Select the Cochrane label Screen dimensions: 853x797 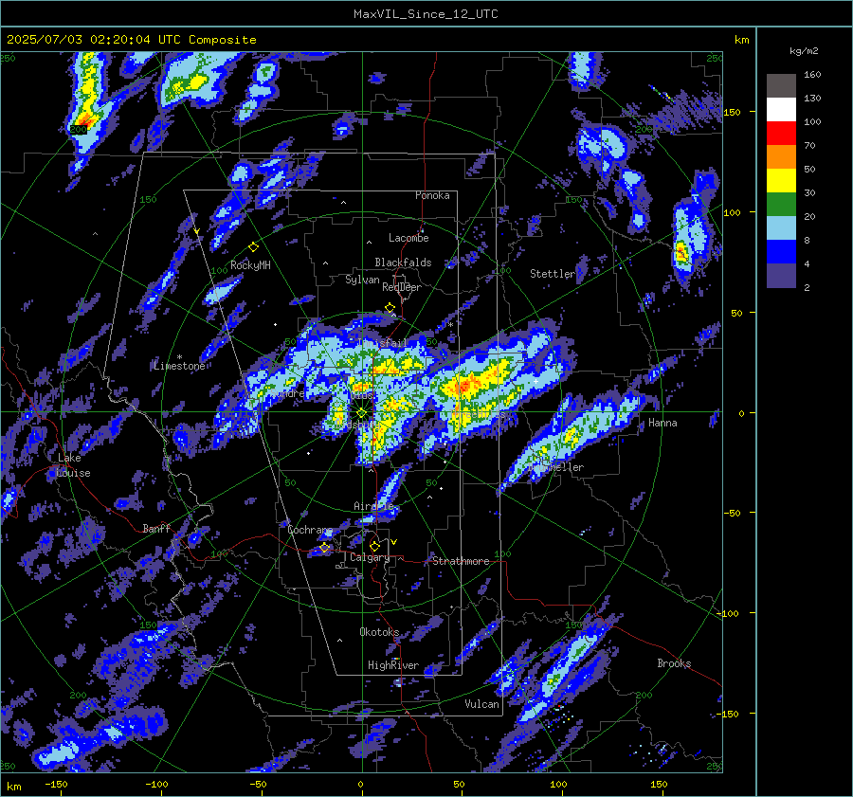tap(310, 530)
